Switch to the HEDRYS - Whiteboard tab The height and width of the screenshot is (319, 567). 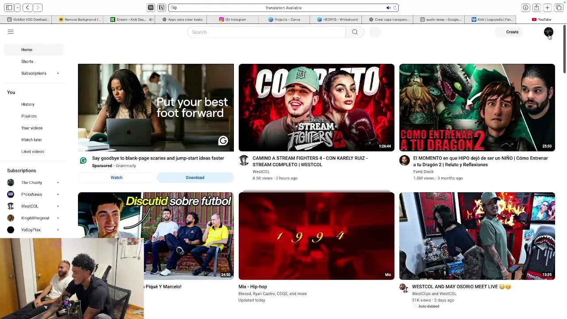pyautogui.click(x=336, y=19)
